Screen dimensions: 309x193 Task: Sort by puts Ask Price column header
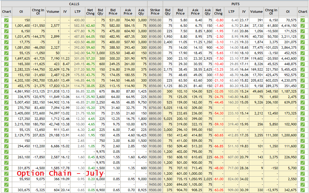click(195, 12)
